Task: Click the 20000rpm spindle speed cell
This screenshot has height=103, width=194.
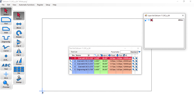Action: (x=127, y=61)
